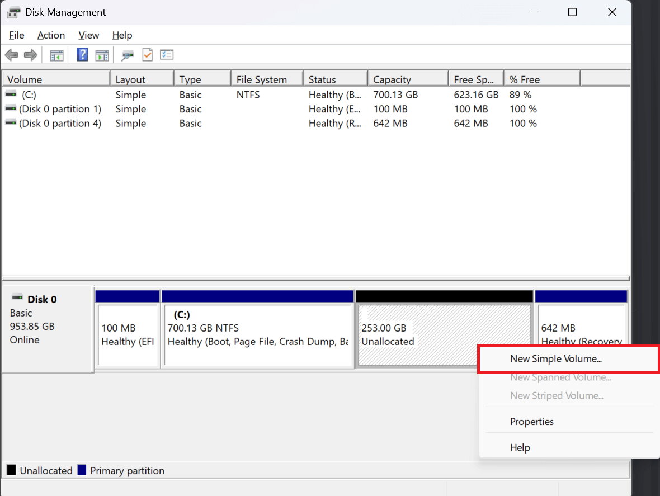Sort by the Volume column header

tap(56, 79)
